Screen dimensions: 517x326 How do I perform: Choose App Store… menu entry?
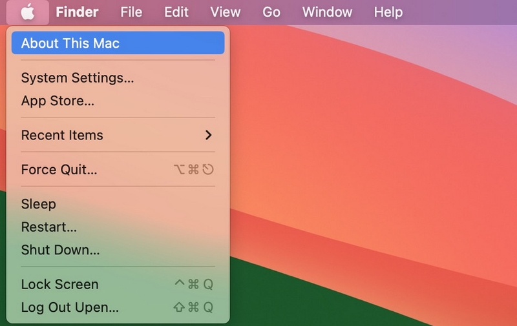(118, 101)
